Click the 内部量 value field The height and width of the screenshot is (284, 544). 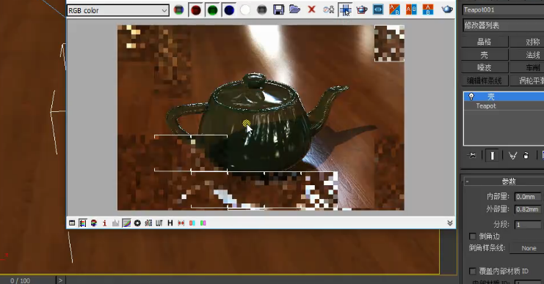pos(528,197)
